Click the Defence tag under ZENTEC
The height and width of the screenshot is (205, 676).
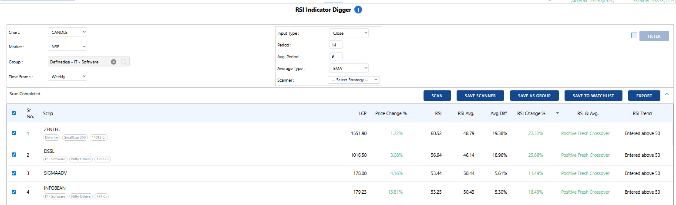(51, 138)
